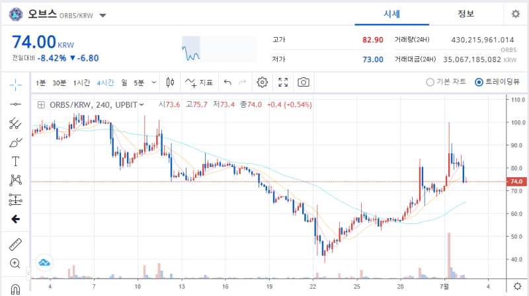Open the long position prediction tool
Screen dimensions: 529x296
(15, 200)
